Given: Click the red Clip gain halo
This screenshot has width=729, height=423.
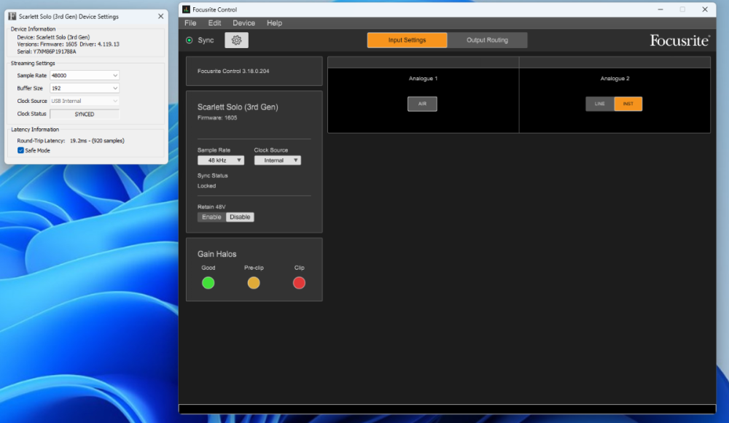Looking at the screenshot, I should coord(299,283).
